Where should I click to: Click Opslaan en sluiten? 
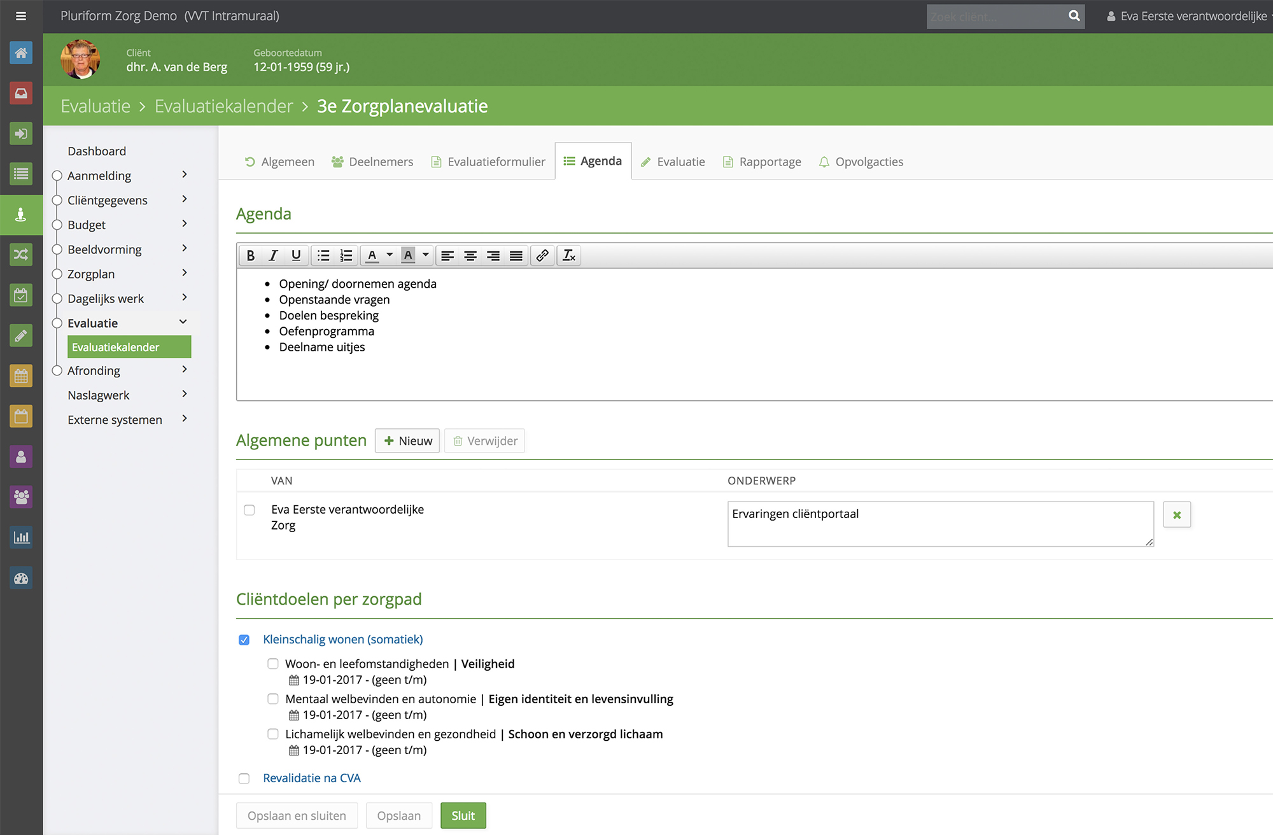coord(297,816)
